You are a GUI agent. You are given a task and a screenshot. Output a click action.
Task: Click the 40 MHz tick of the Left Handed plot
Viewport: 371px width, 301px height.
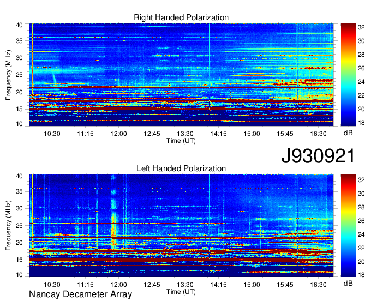coord(20,176)
